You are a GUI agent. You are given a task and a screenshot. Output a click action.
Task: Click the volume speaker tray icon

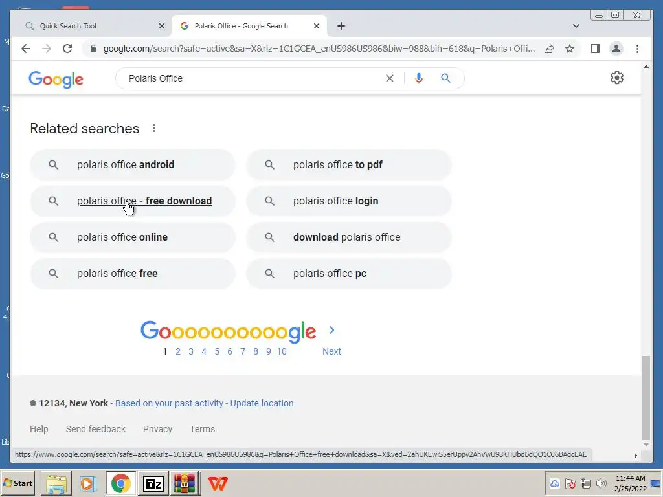601,483
